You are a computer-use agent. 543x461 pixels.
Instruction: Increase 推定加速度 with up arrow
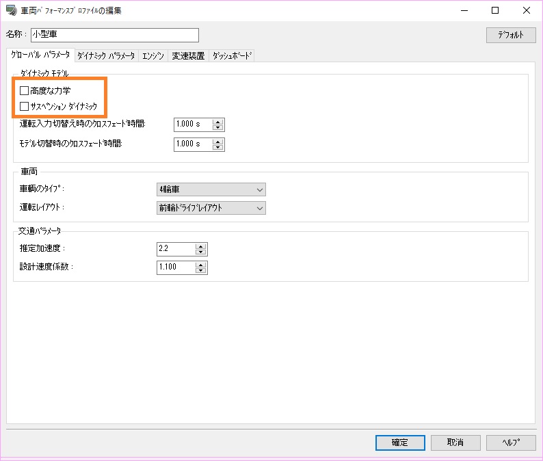[201, 246]
